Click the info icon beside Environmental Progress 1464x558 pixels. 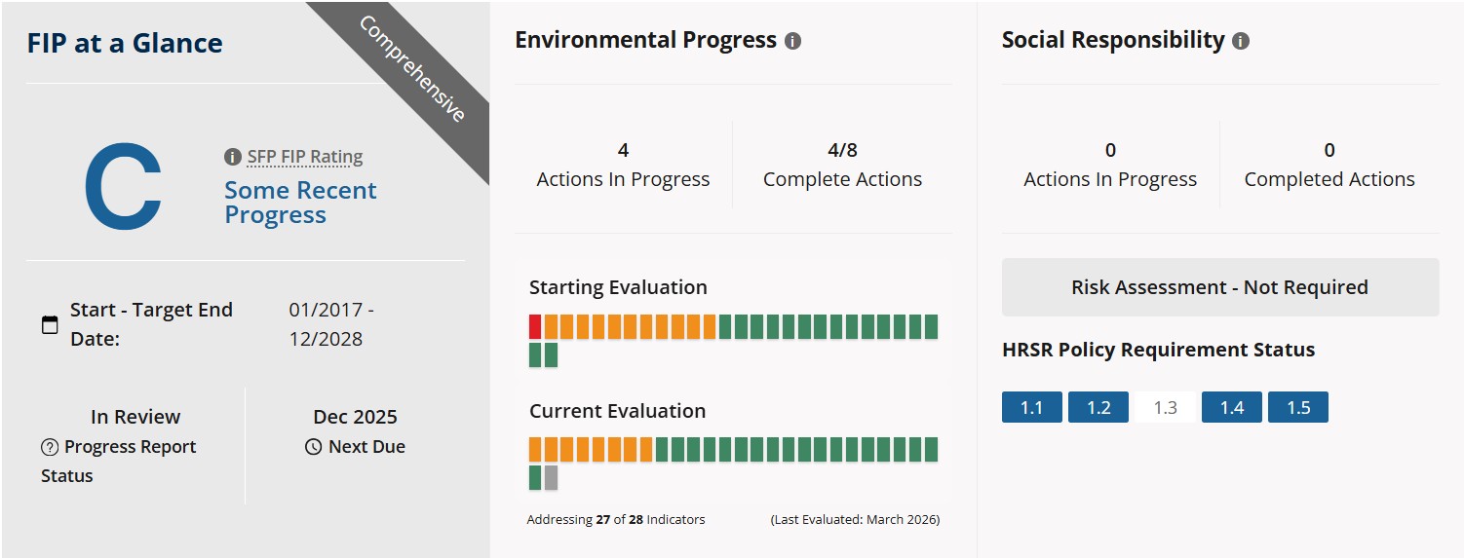point(792,42)
